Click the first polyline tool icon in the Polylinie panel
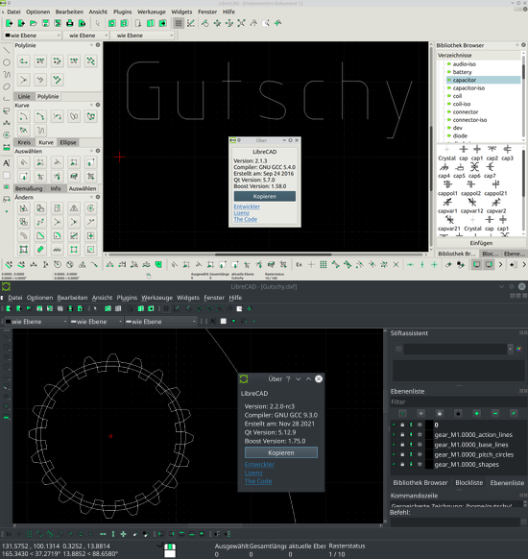 (x=23, y=61)
